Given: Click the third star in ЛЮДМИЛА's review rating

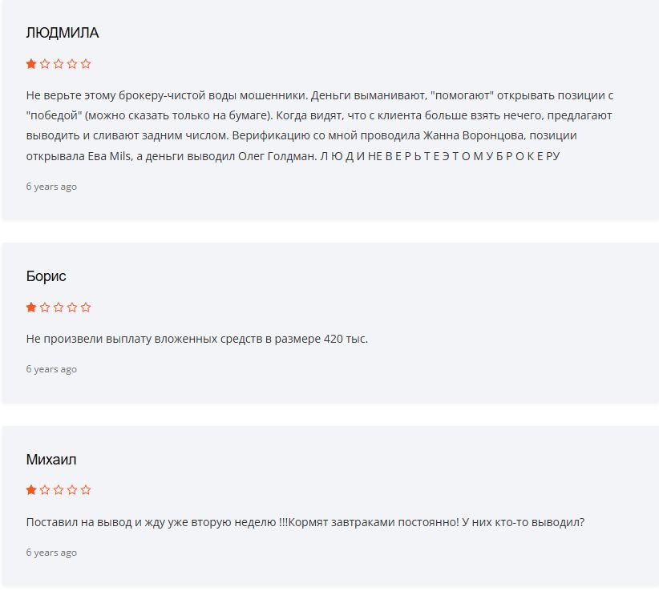Looking at the screenshot, I should pyautogui.click(x=59, y=64).
